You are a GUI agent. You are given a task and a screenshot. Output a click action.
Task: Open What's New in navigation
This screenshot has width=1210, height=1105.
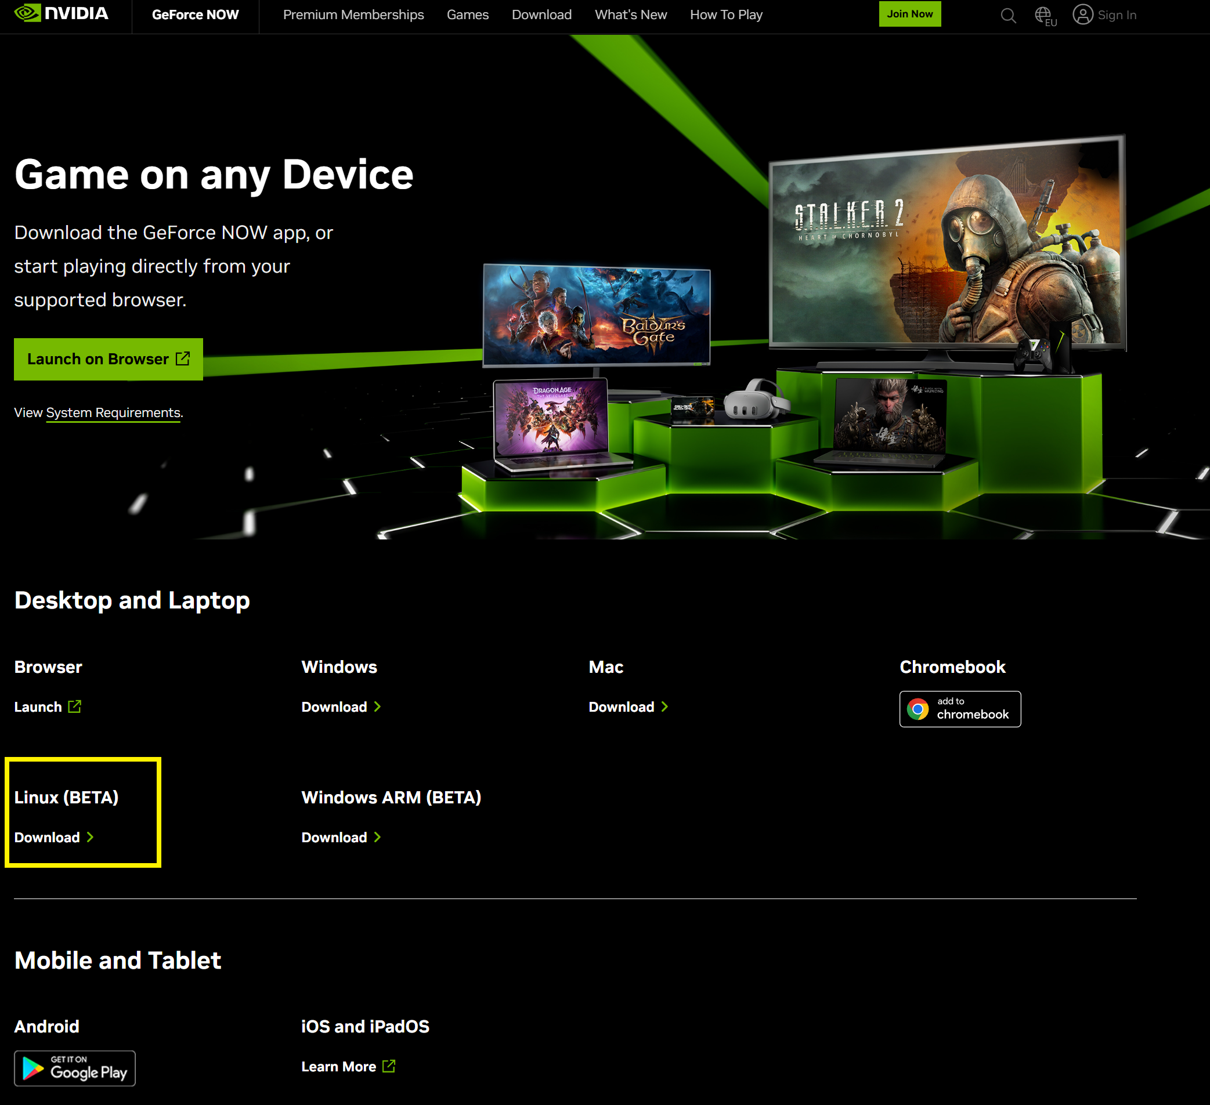[x=630, y=15]
